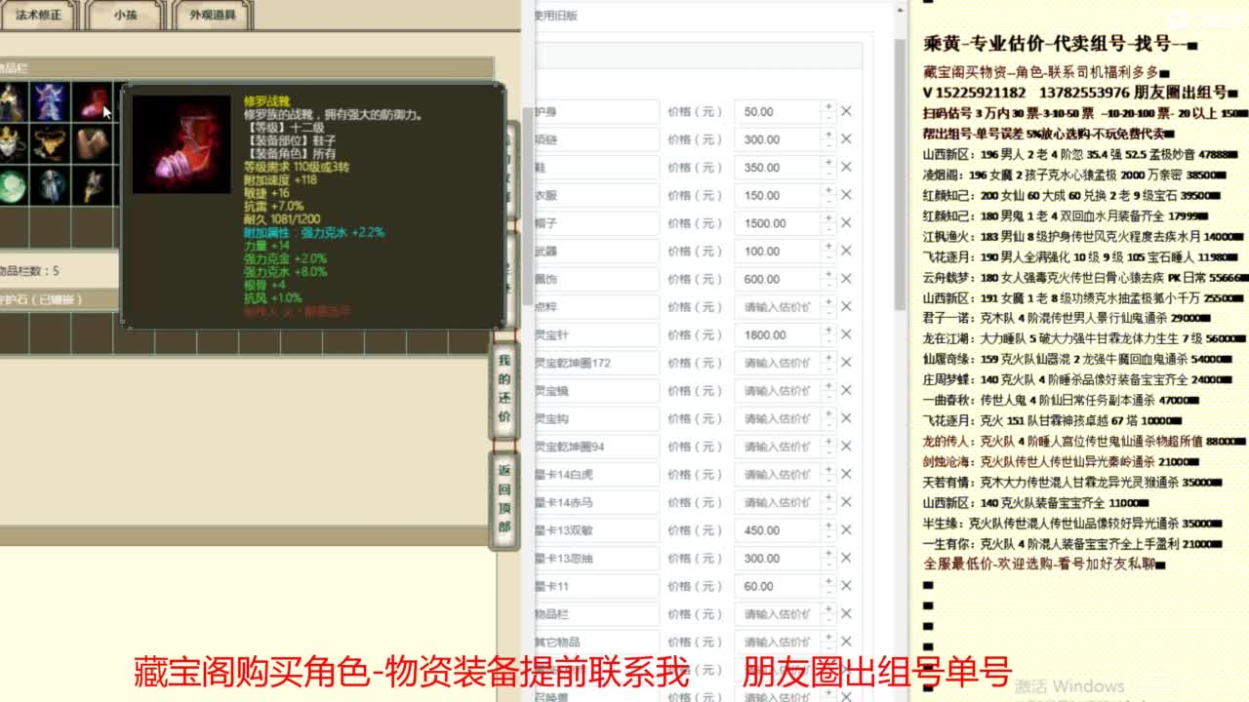Click the empty 星卡14赤马 price input
This screenshot has width=1249, height=702.
[x=778, y=503]
